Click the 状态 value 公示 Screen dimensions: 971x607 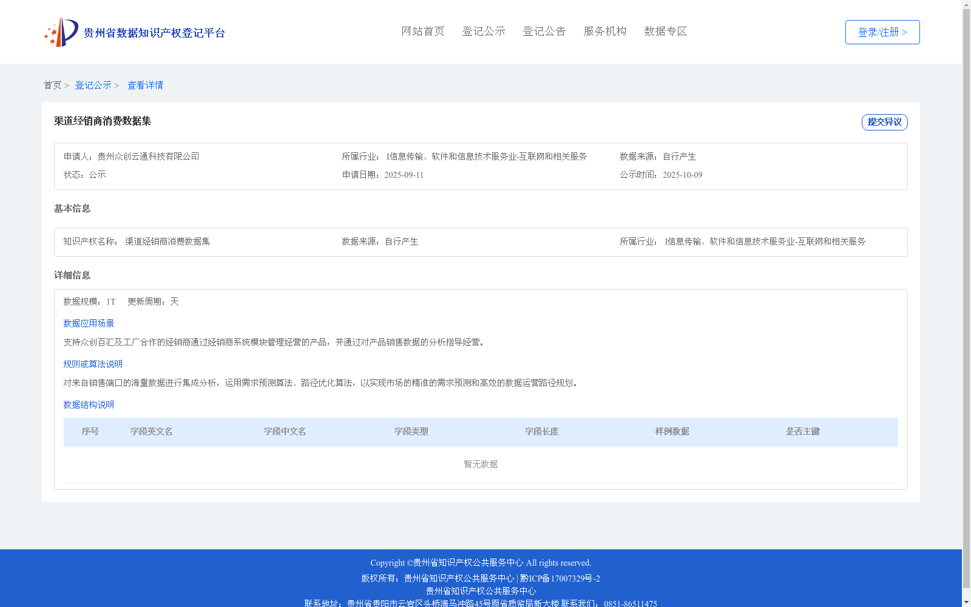pyautogui.click(x=98, y=175)
